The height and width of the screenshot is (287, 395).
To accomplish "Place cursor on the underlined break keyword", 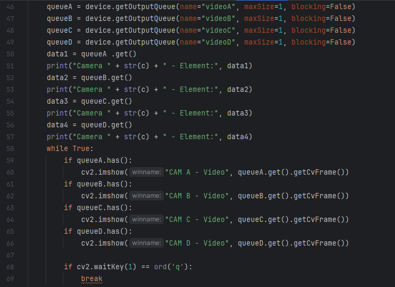I will (91, 278).
